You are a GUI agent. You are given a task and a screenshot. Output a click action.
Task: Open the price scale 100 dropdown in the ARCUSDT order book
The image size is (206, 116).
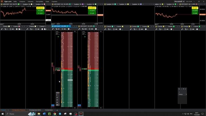tap(85, 29)
